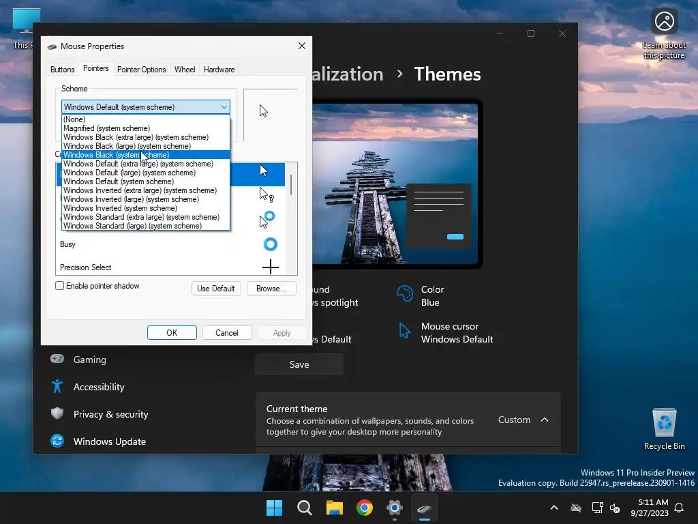Open the Windows Start menu
The image size is (698, 524).
(x=274, y=508)
